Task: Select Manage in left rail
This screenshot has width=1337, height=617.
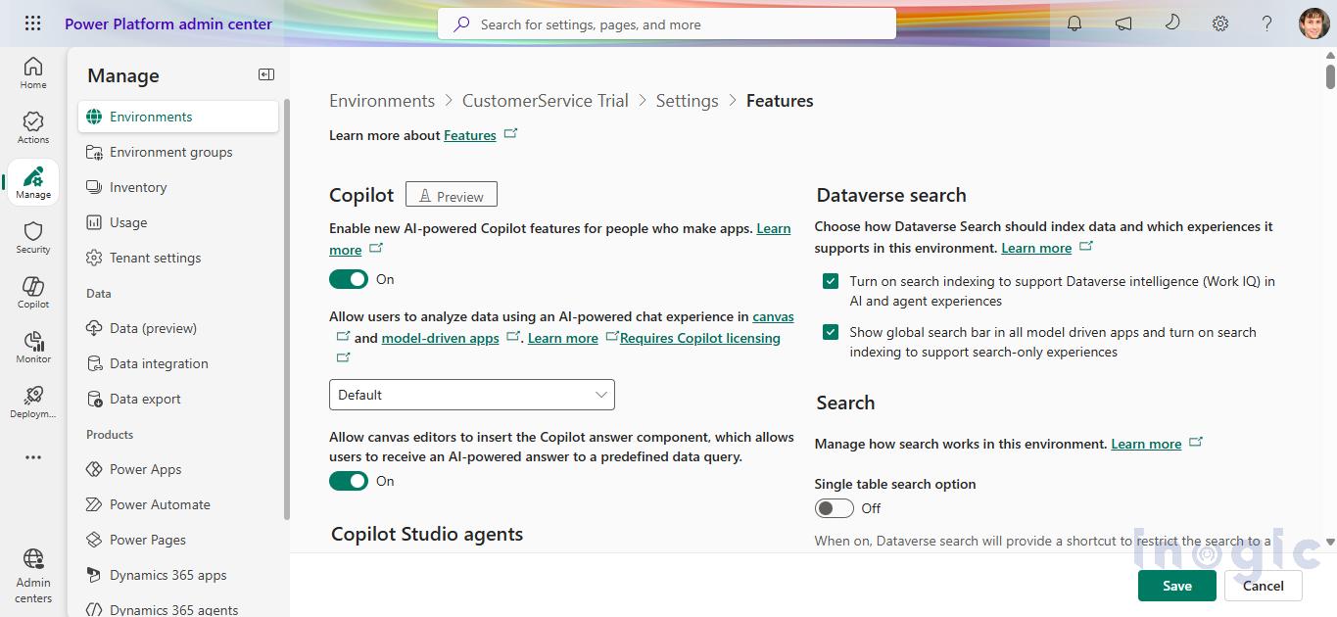Action: (x=33, y=182)
